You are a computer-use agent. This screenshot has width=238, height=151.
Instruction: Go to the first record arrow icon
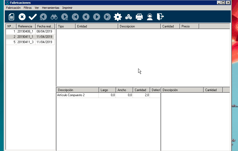(75, 17)
